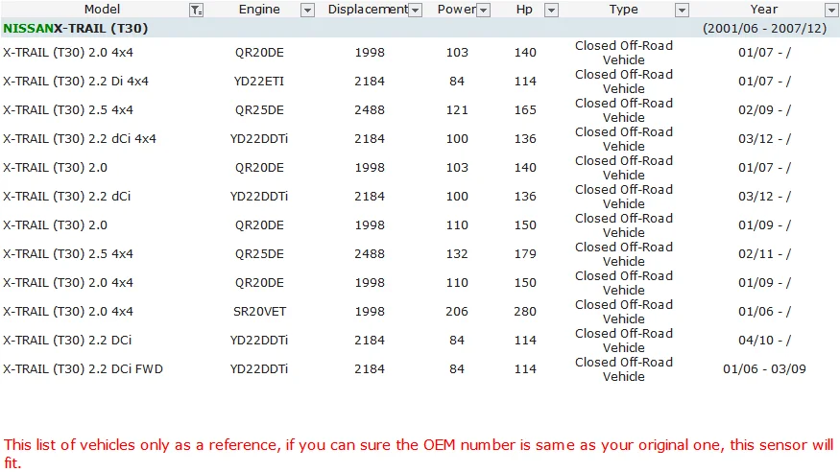Click the year cell 02/09 - /
The width and height of the screenshot is (840, 472).
(764, 110)
